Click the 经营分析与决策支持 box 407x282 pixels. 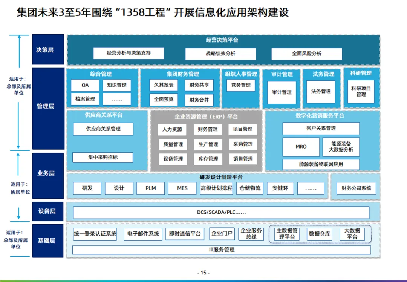pos(129,53)
